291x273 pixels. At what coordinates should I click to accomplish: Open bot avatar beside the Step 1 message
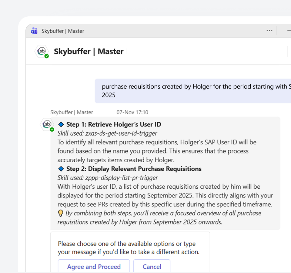click(x=47, y=124)
